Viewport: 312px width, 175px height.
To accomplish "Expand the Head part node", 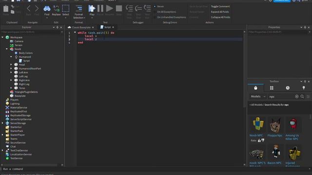I will tap(11, 65).
